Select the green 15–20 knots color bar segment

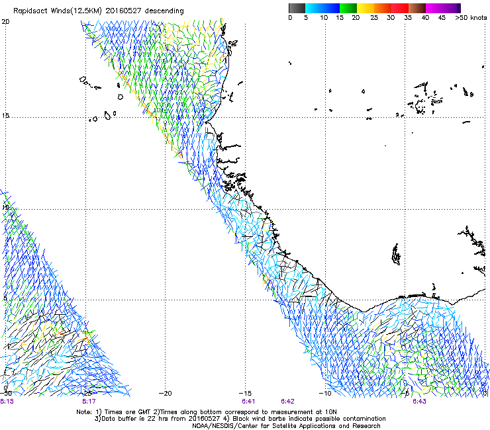[x=348, y=8]
